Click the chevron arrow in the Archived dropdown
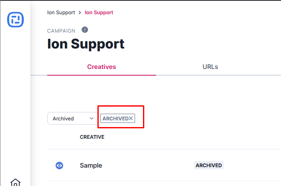The height and width of the screenshot is (186, 281). (x=92, y=119)
